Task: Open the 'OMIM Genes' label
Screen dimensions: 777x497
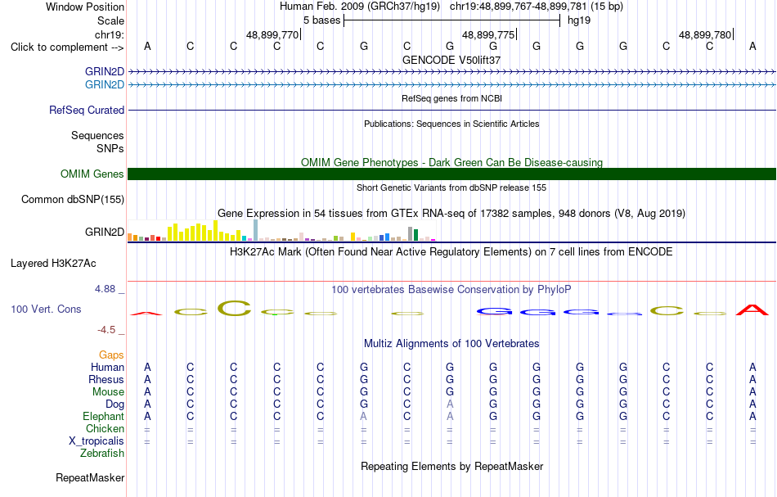Action: [92, 174]
